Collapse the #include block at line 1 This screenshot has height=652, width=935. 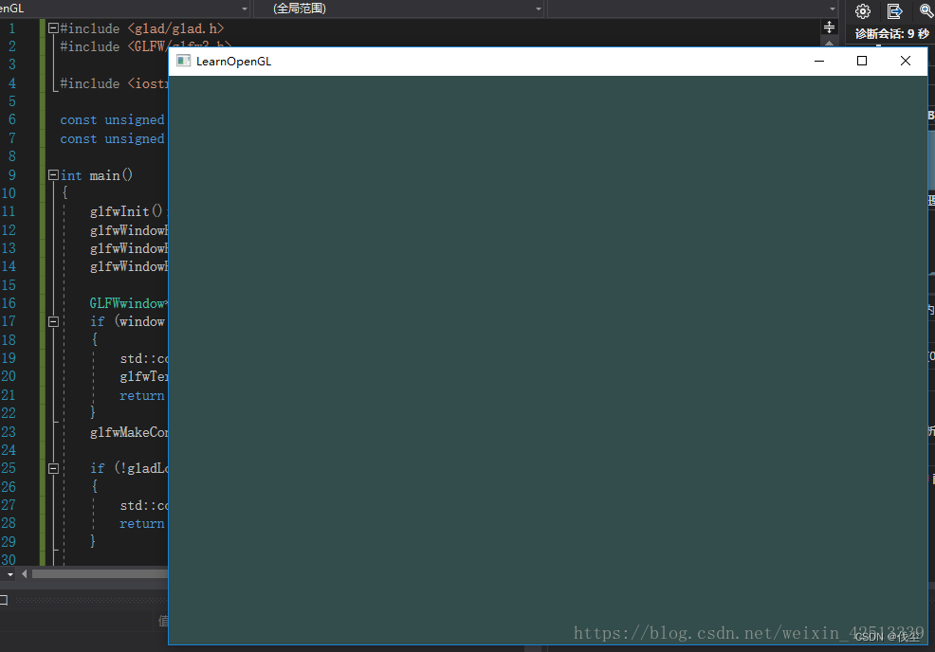[x=53, y=28]
